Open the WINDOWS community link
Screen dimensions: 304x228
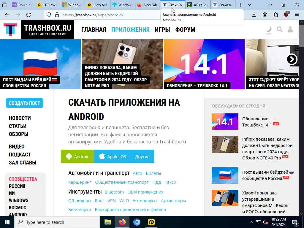(x=19, y=200)
